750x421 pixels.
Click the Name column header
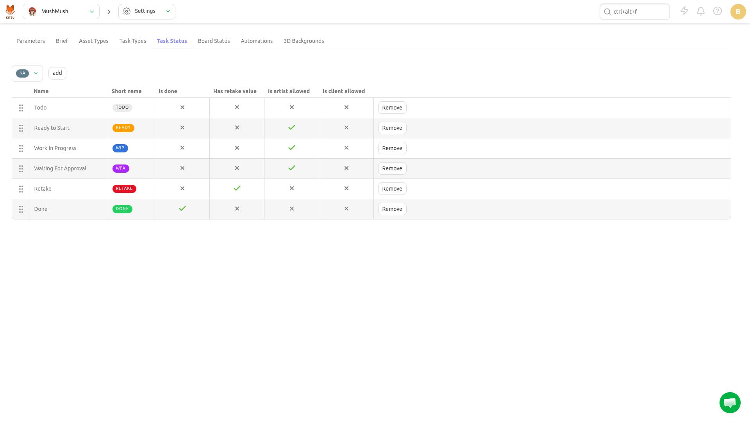pyautogui.click(x=41, y=91)
